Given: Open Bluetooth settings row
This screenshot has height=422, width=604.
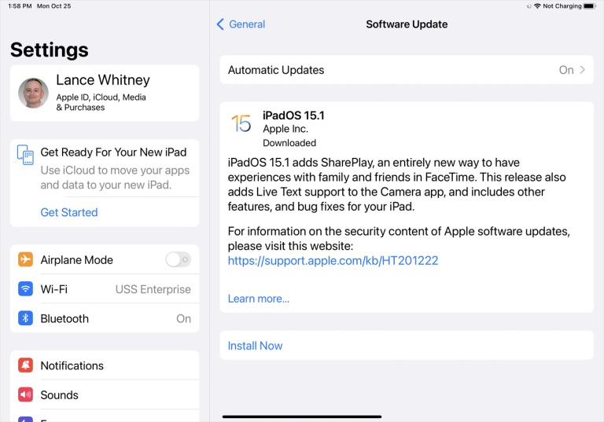Looking at the screenshot, I should pos(105,318).
